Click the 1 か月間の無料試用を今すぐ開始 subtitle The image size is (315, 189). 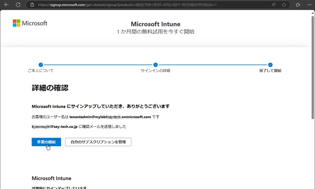155,32
